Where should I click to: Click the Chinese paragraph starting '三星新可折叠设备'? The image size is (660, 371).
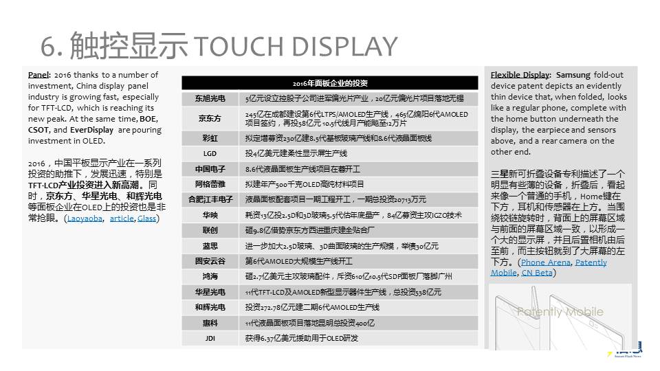[x=558, y=223]
